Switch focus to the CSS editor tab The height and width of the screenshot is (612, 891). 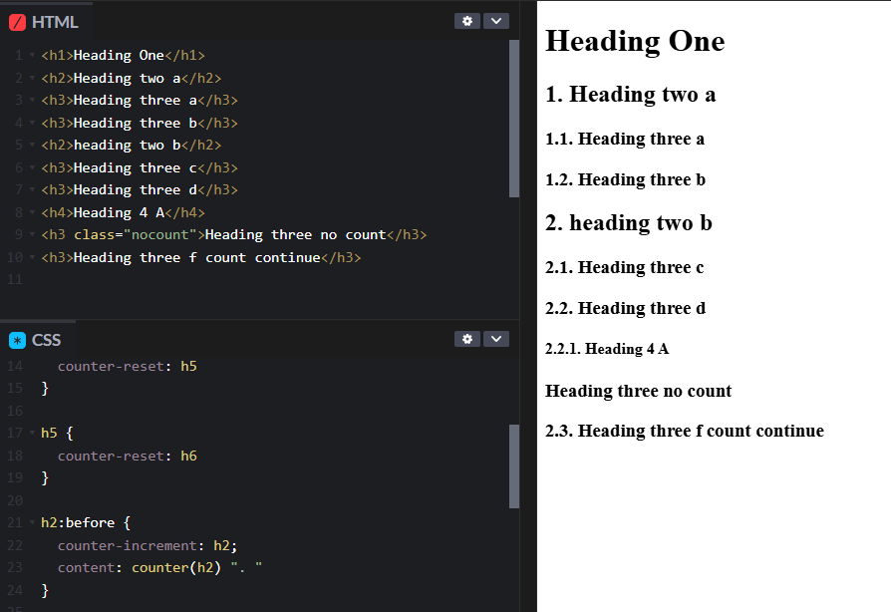[x=47, y=340]
